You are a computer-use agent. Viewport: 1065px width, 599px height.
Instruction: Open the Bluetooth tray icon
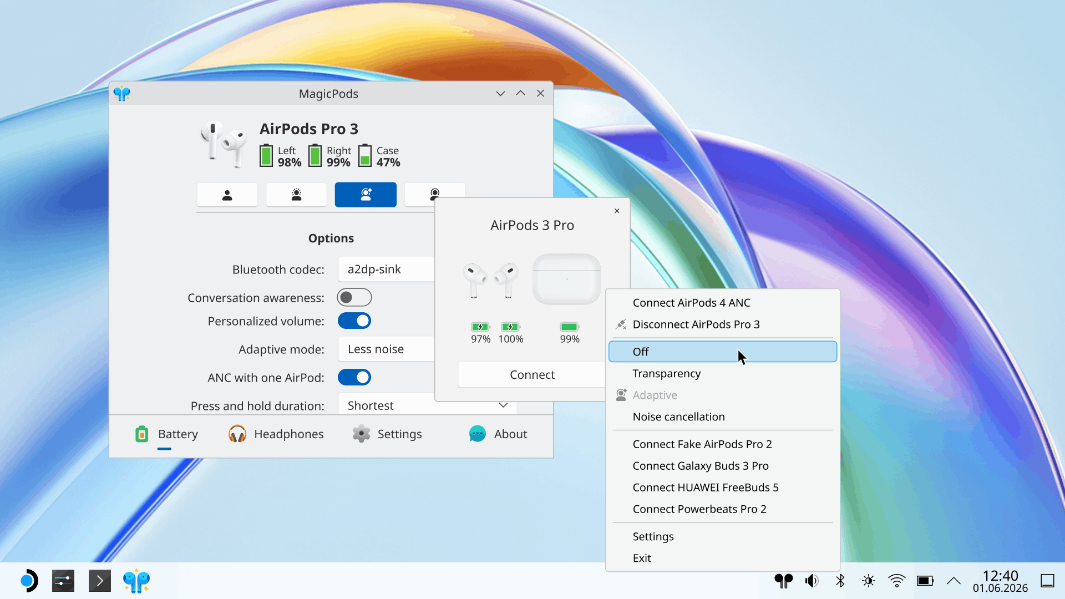(840, 581)
